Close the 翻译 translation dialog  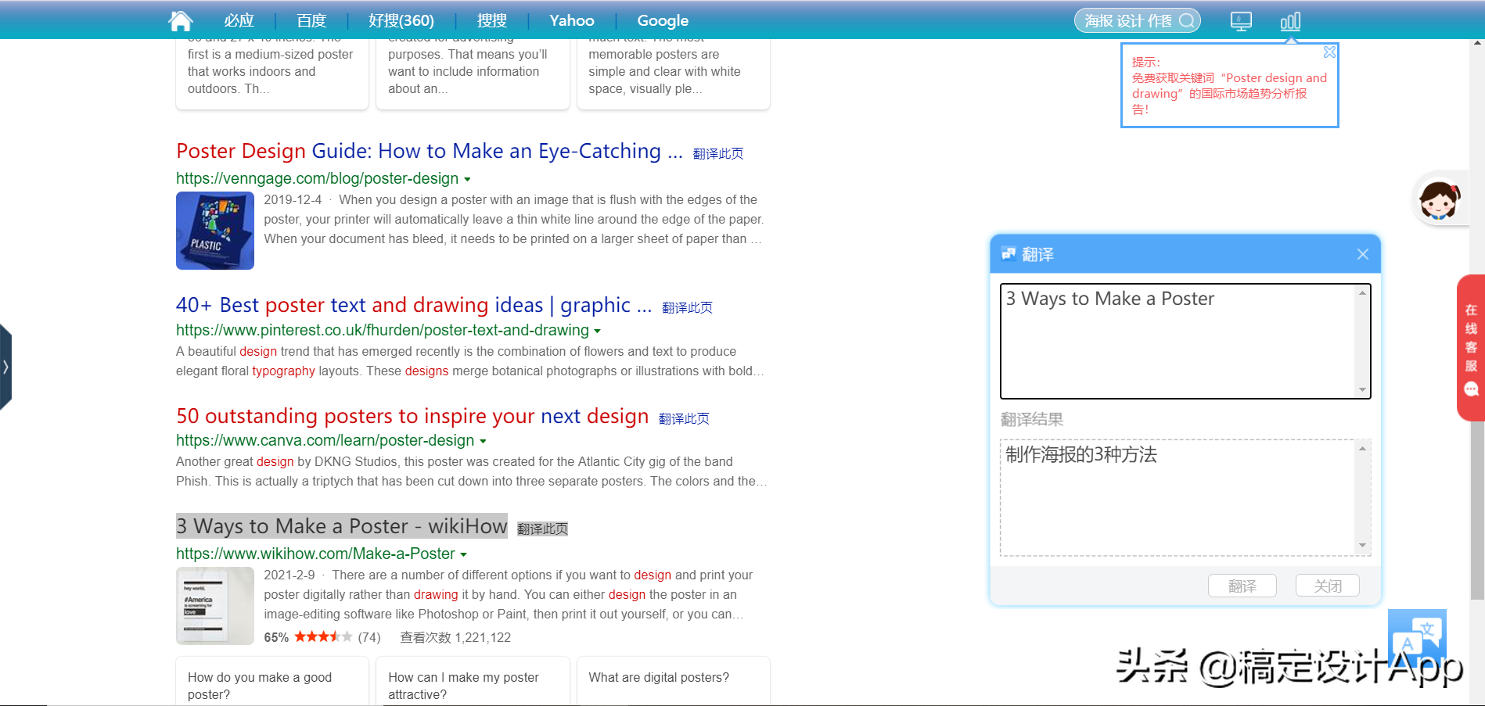[1362, 254]
